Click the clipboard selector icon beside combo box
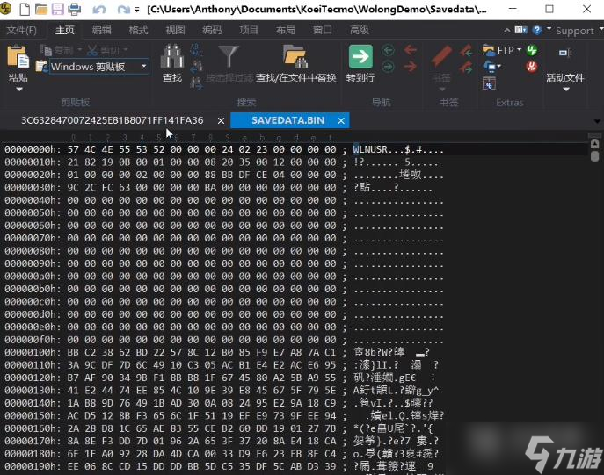Screen dimensions: 604x475 41,66
